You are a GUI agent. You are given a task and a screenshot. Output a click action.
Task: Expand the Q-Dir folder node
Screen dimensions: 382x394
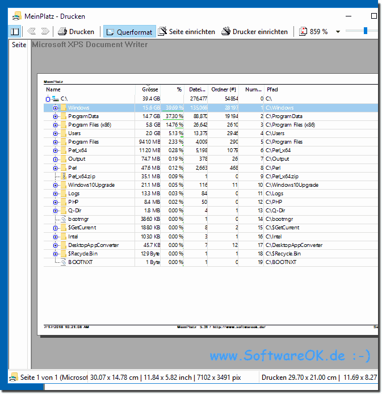click(x=55, y=211)
